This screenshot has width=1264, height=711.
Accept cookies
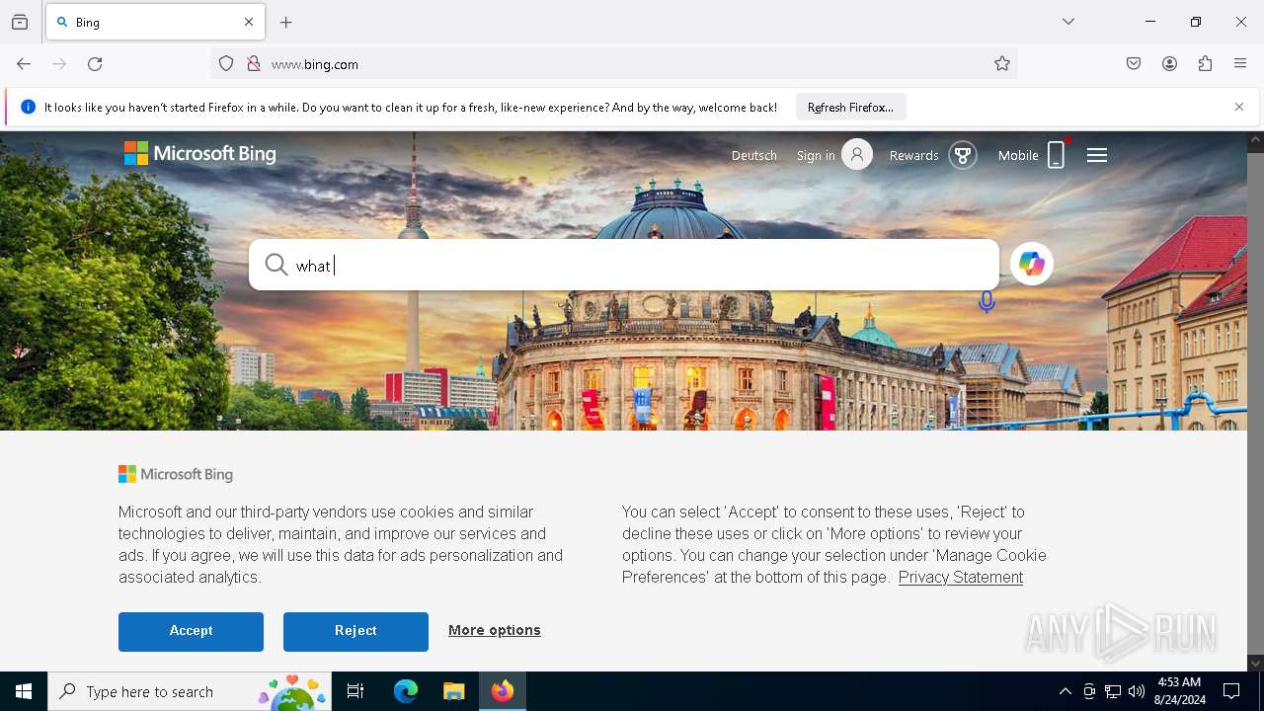tap(191, 631)
